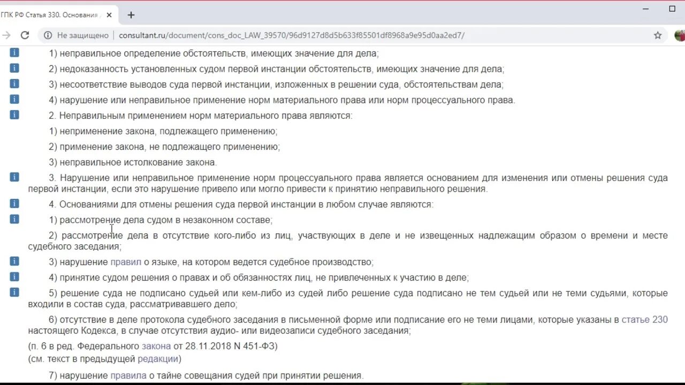
Task: Click info icon beside '4) принятие судом решения о правах'
Action: pyautogui.click(x=14, y=276)
